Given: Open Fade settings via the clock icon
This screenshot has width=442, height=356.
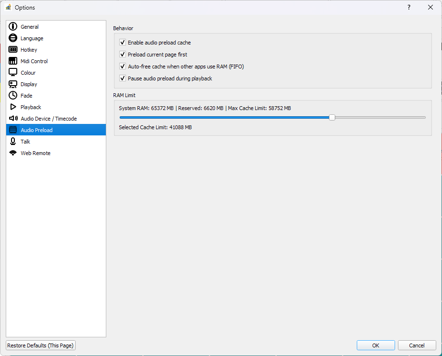Looking at the screenshot, I should point(13,95).
